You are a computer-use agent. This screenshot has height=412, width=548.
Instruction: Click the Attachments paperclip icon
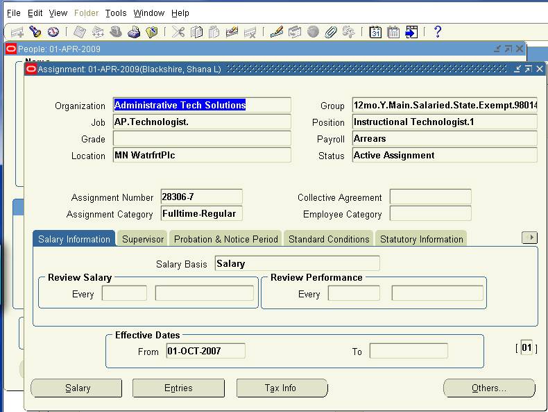point(331,32)
